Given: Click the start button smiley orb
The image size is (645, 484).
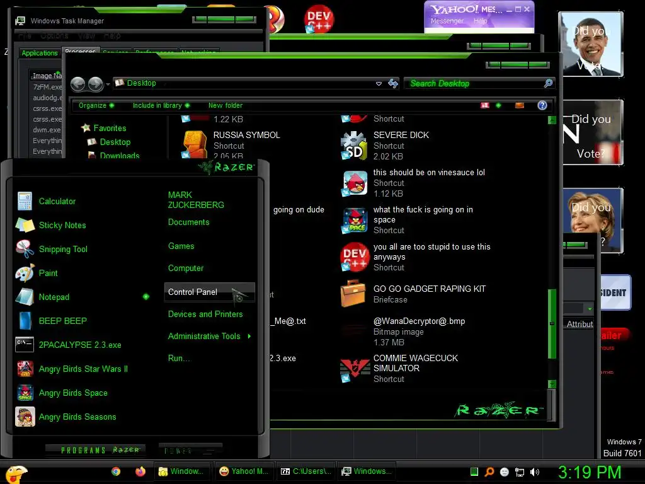Looking at the screenshot, I should coord(16,474).
